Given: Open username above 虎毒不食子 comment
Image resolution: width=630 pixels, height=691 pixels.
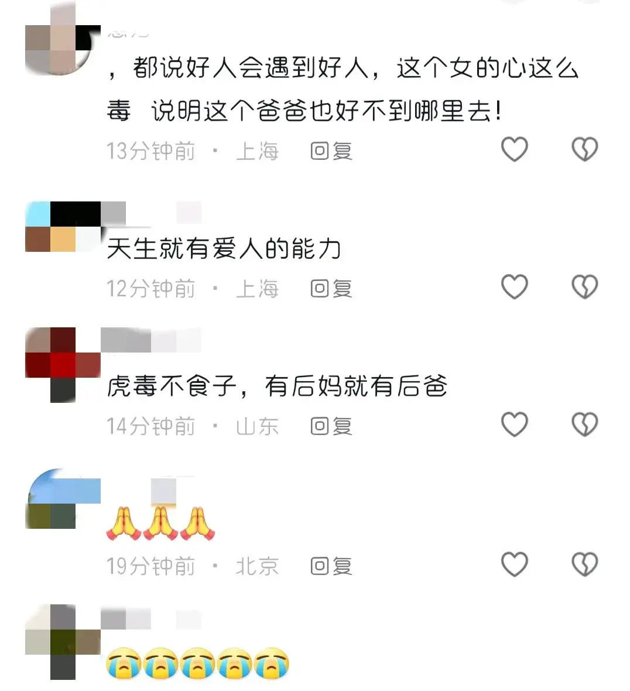Looking at the screenshot, I should [150, 340].
